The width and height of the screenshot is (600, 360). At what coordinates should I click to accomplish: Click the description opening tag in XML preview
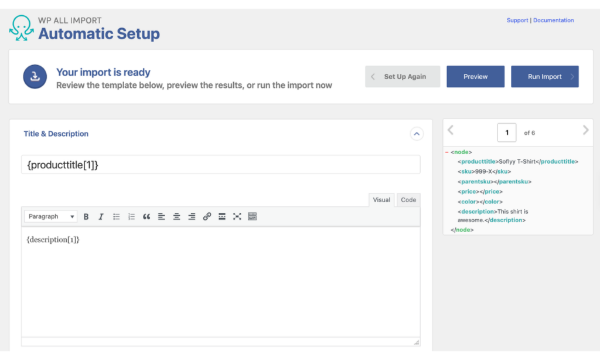tap(478, 212)
